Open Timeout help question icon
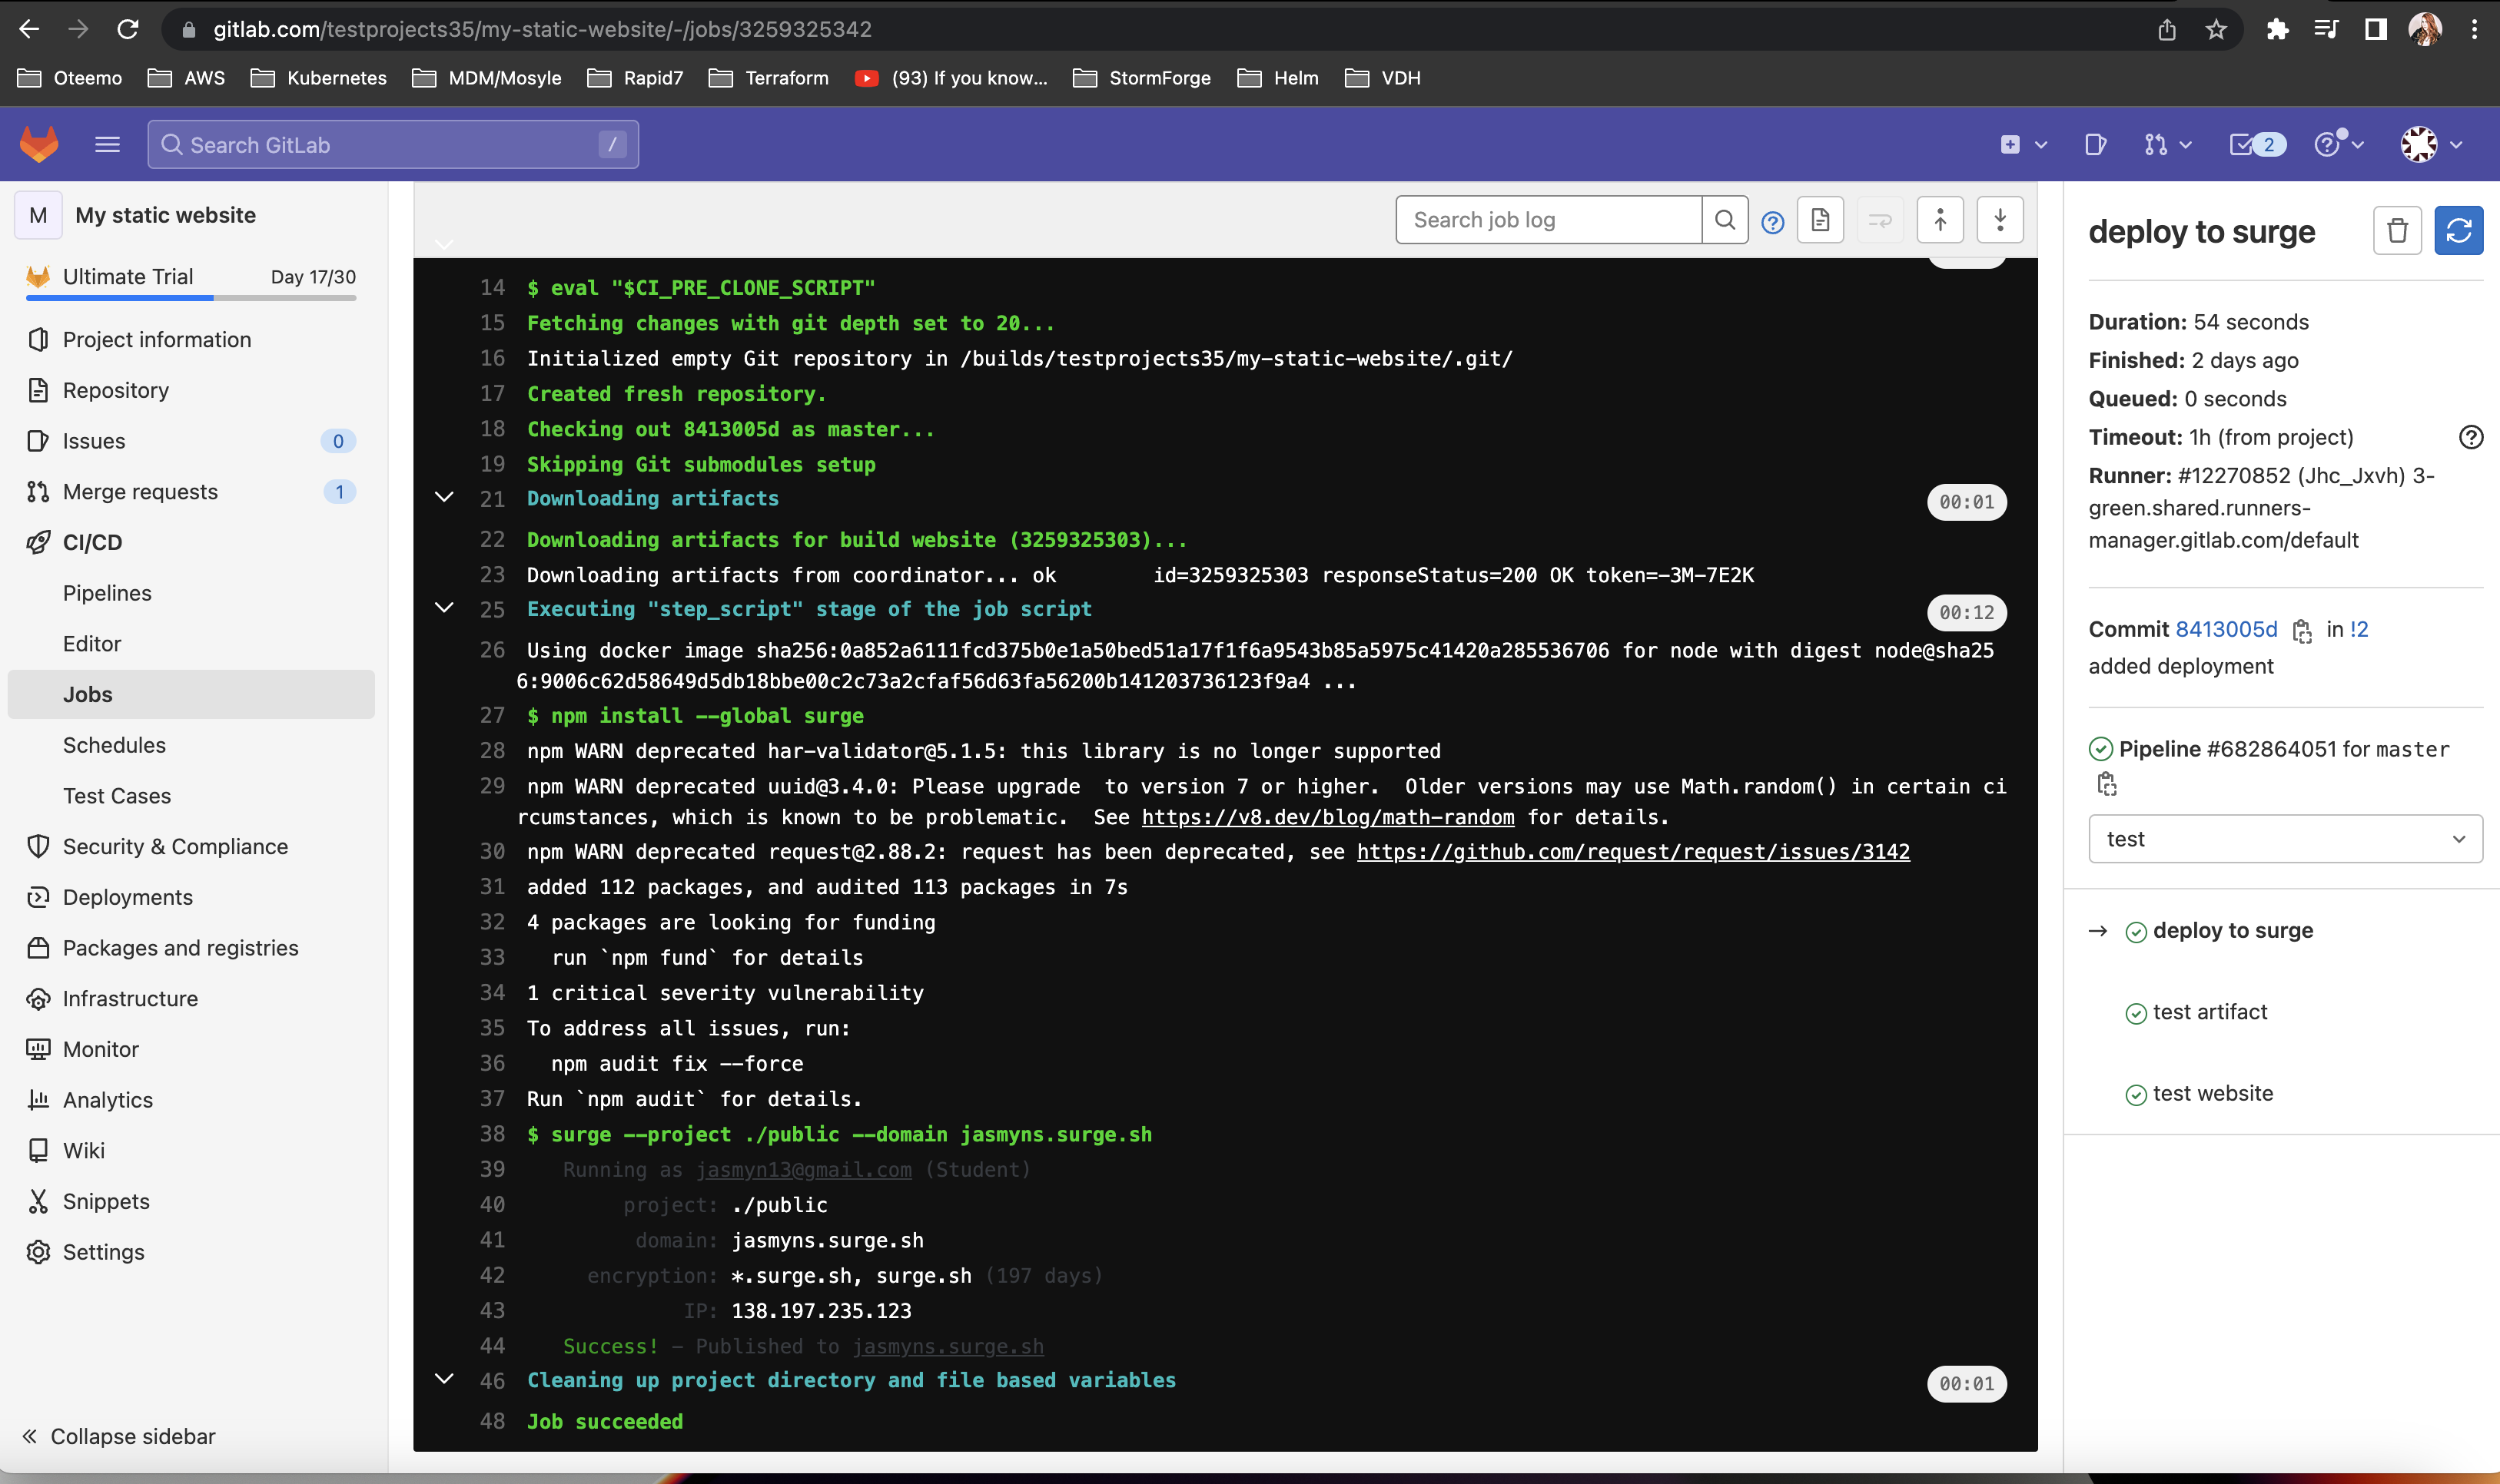The height and width of the screenshot is (1484, 2500). (x=2470, y=437)
